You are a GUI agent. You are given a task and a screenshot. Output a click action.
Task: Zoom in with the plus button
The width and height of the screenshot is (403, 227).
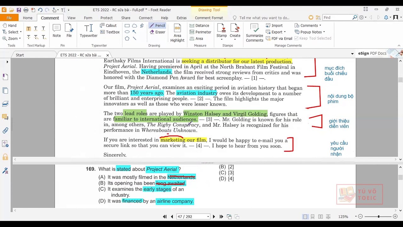[395, 217]
